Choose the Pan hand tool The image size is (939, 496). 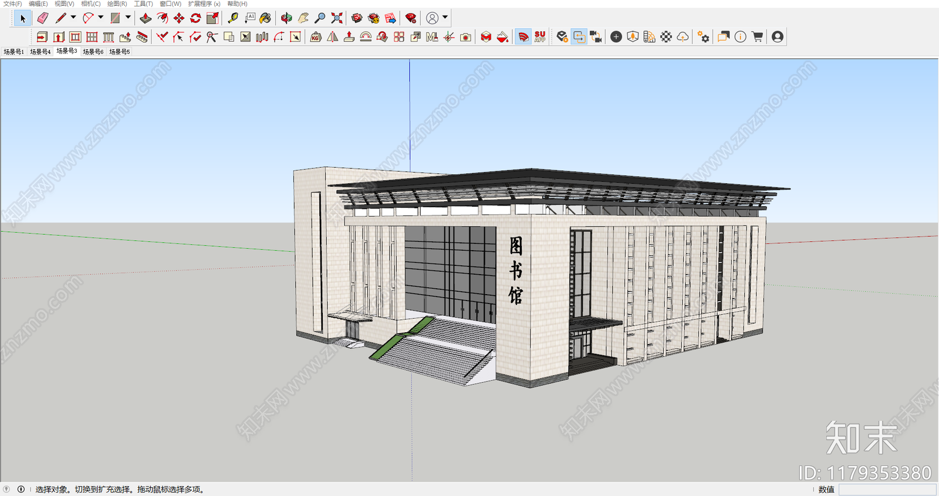click(303, 19)
